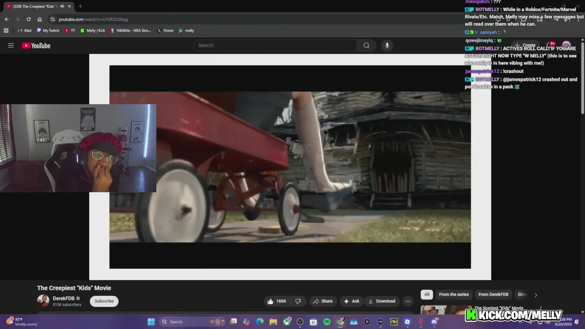Go to the YouTube home logo
This screenshot has width=585, height=329.
click(x=36, y=45)
